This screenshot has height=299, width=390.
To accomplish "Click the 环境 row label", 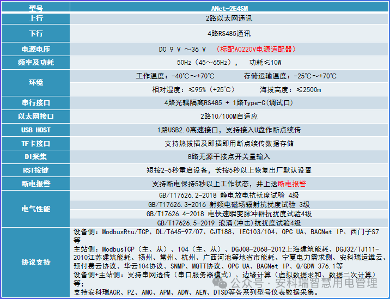I will point(35,83).
